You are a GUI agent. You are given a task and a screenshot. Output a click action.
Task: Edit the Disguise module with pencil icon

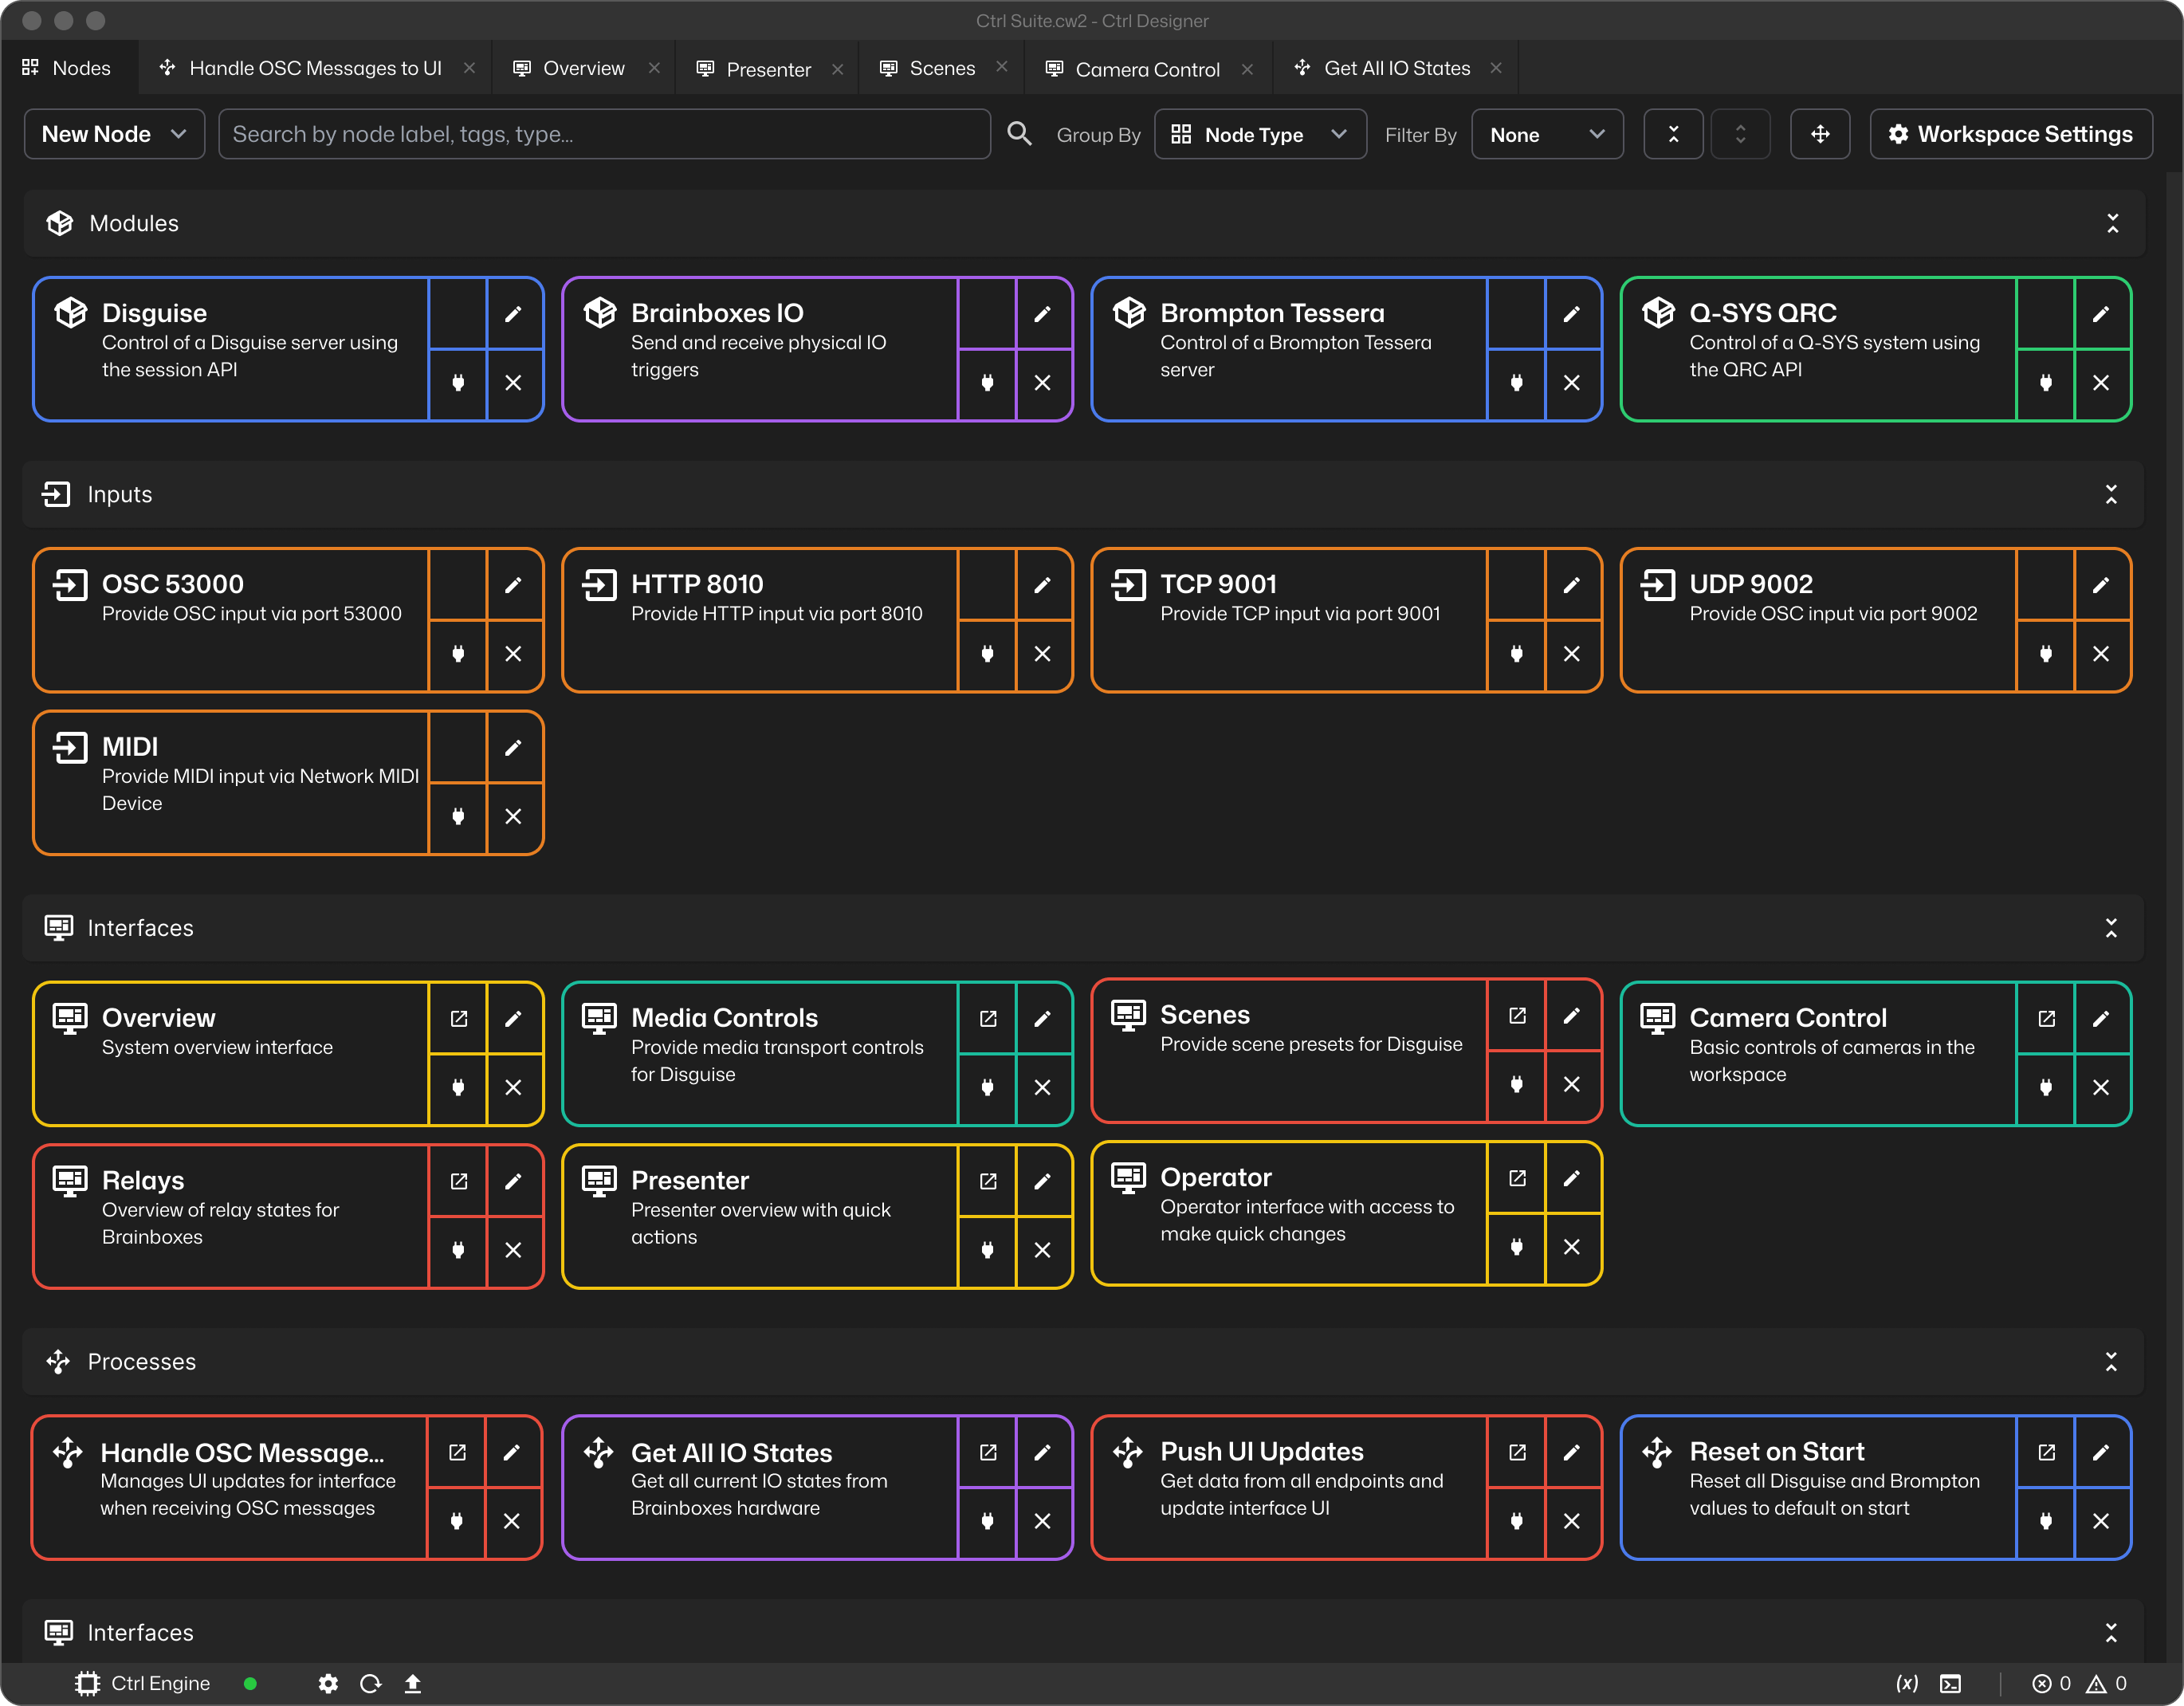(x=513, y=314)
